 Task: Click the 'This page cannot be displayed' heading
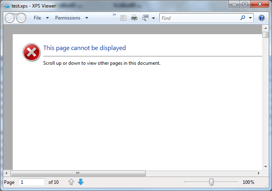pos(85,48)
